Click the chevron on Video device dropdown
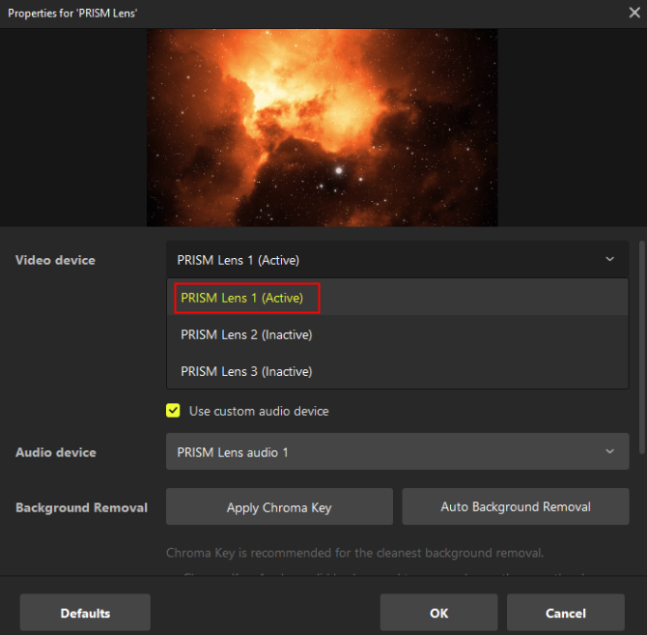 click(x=609, y=259)
